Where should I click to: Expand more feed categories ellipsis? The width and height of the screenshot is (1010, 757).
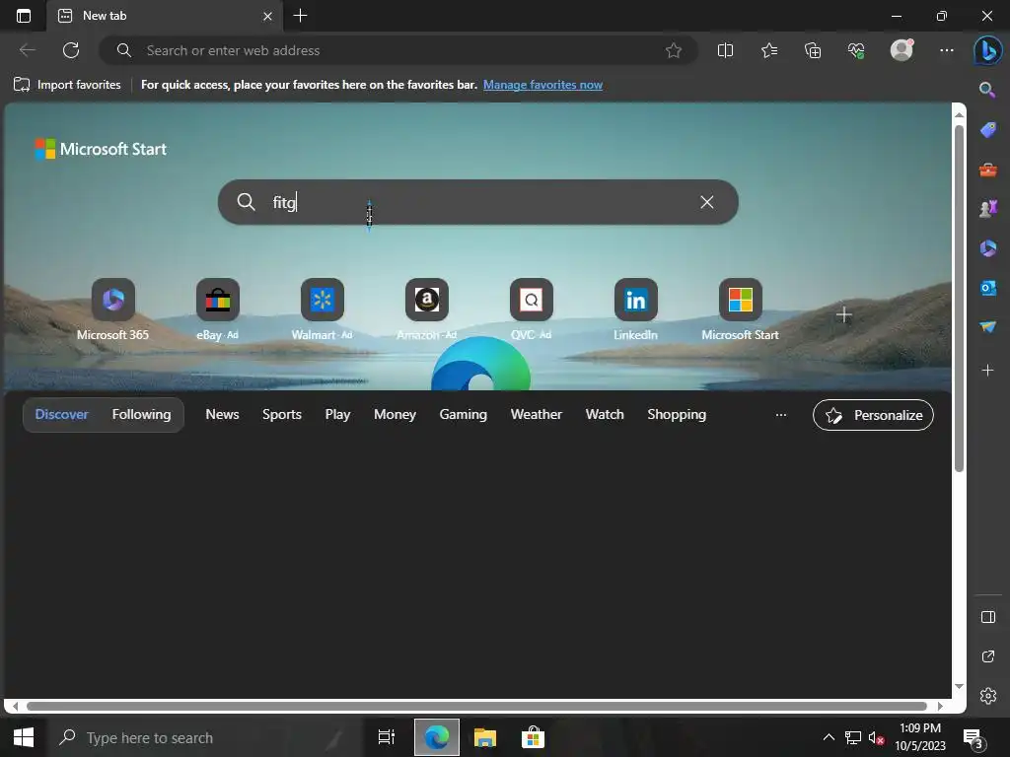coord(781,415)
